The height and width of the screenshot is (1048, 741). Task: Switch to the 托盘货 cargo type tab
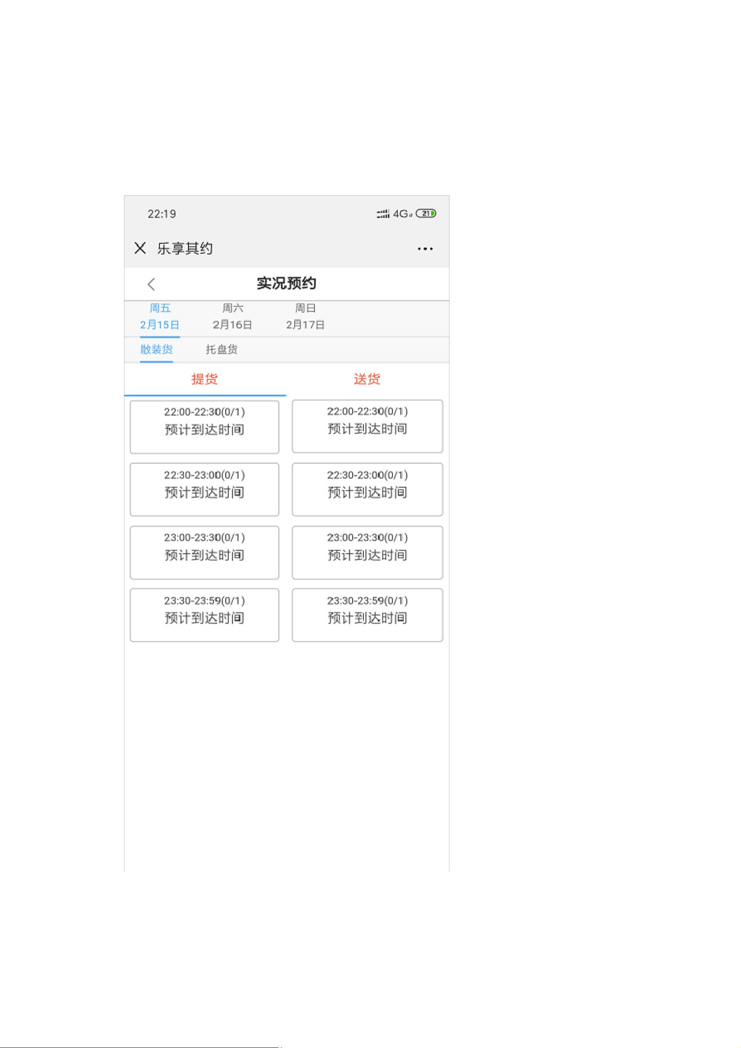click(222, 349)
